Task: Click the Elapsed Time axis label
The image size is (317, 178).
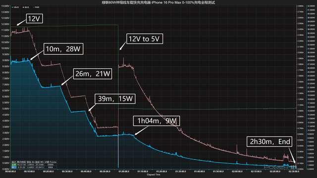Action: click(154, 175)
